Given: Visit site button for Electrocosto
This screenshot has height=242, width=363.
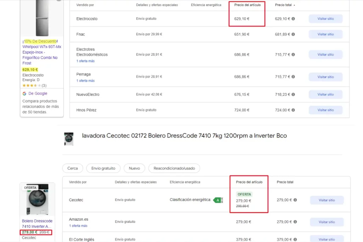Looking at the screenshot, I should [x=325, y=19].
